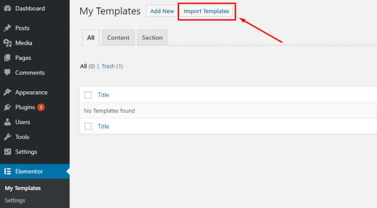Image resolution: width=377 pixels, height=208 pixels.
Task: Open Comments via speech bubble icon
Action: 8,72
